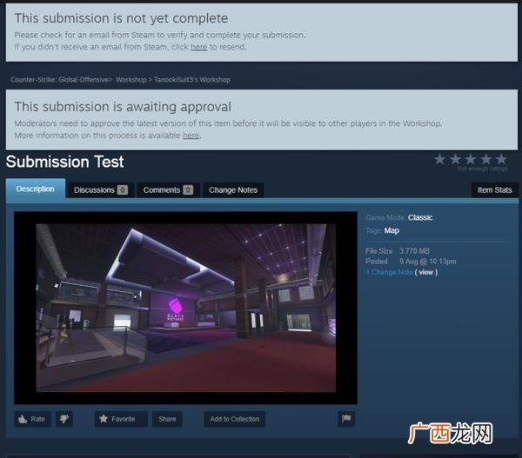The height and width of the screenshot is (458, 522).
Task: Click the '3.770 MB' file size value
Action: [414, 251]
